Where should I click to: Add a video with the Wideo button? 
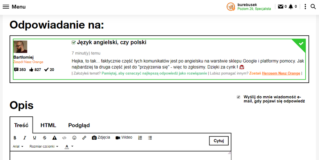click(124, 137)
